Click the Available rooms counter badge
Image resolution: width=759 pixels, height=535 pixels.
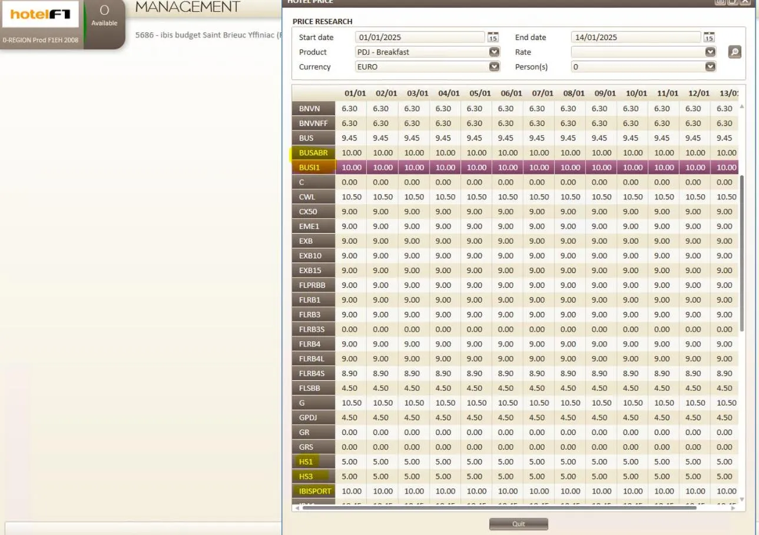click(x=104, y=16)
